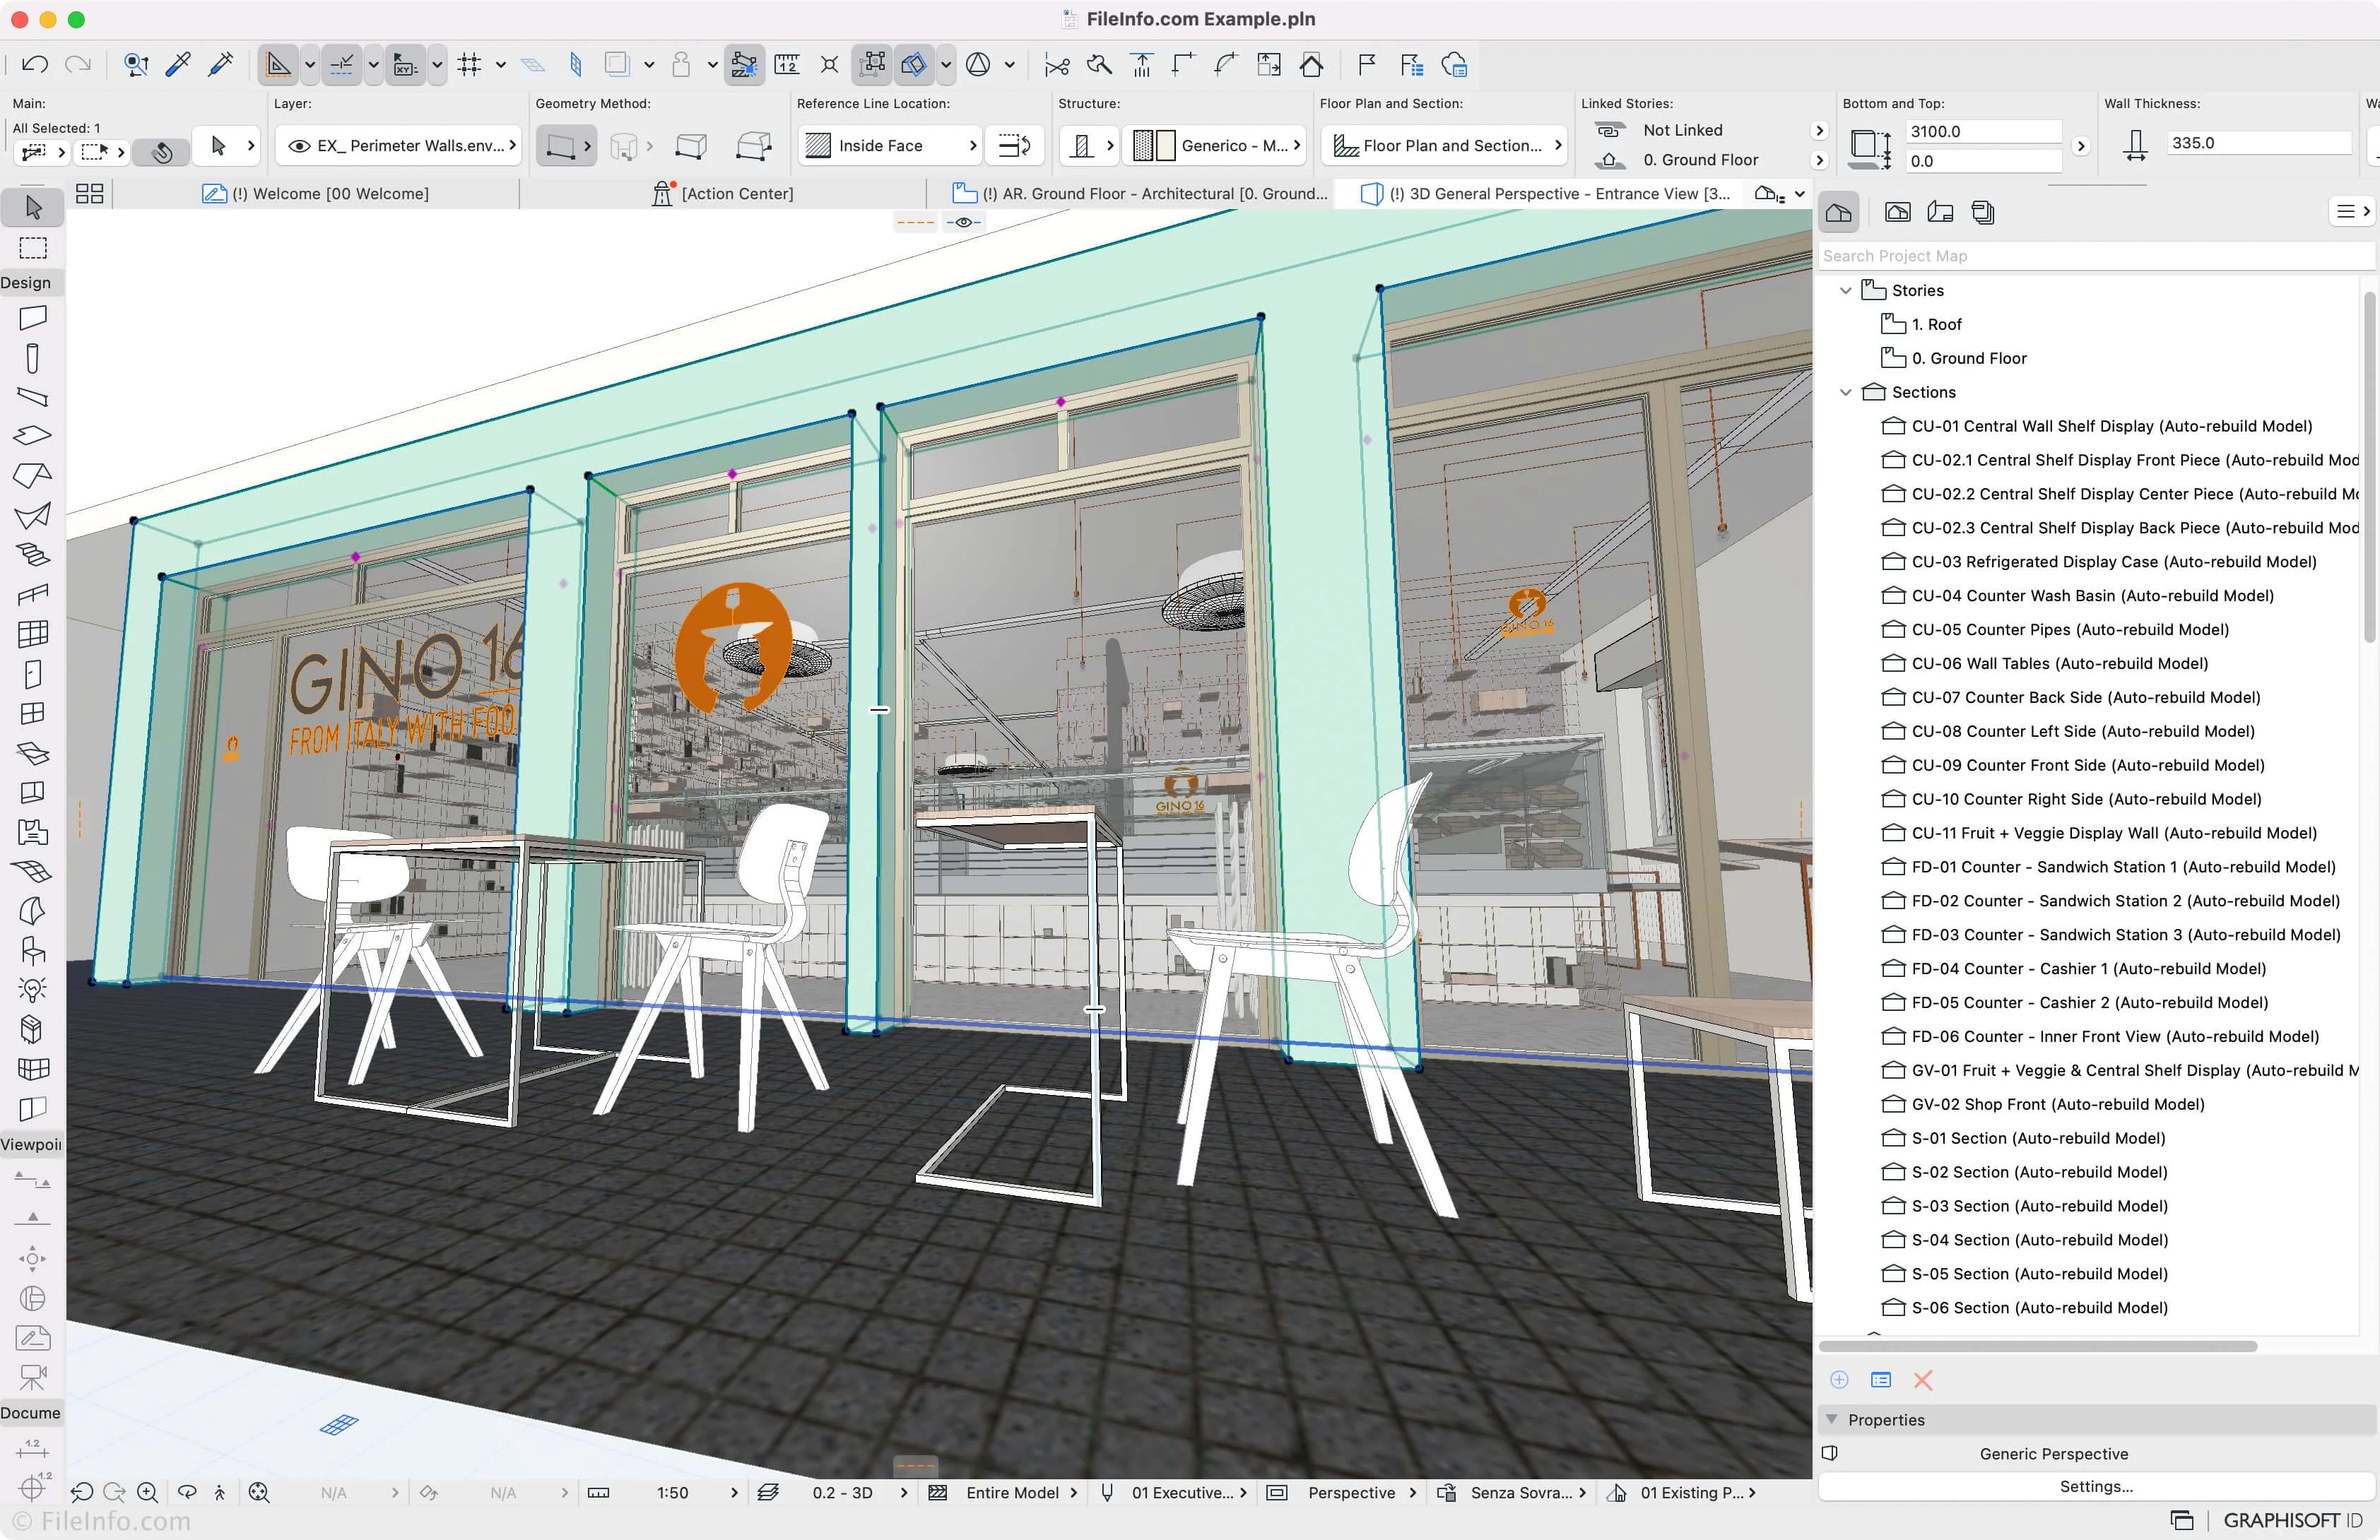Toggle visibility eye for EX_ Perimeter Walls layer
The image size is (2380, 1540).
coord(300,145)
